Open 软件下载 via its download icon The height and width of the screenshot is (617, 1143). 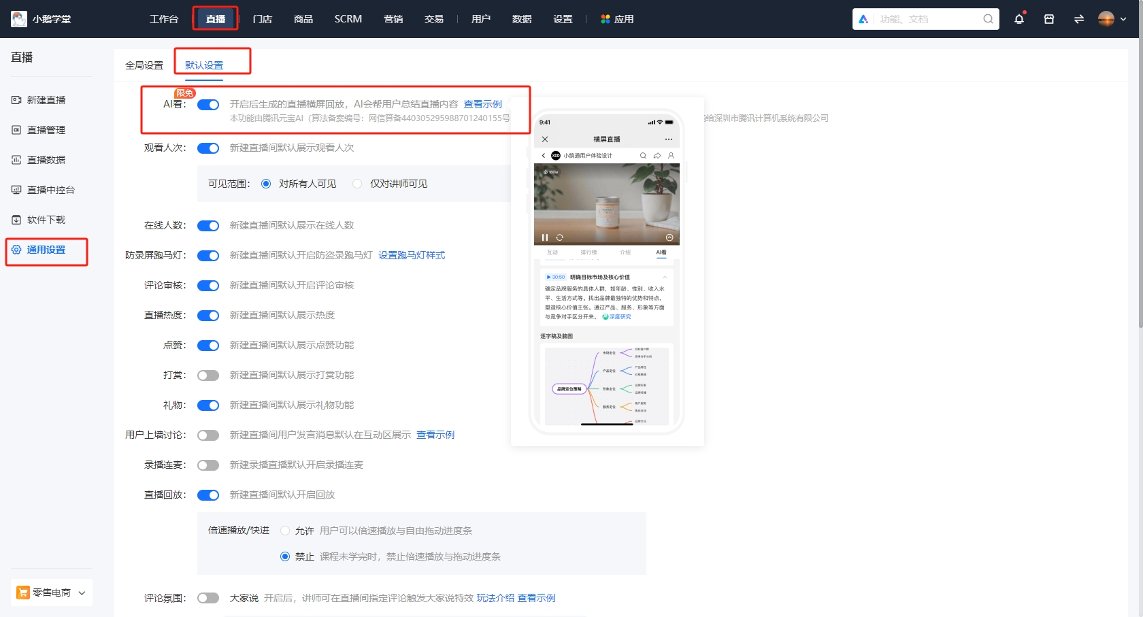(16, 219)
